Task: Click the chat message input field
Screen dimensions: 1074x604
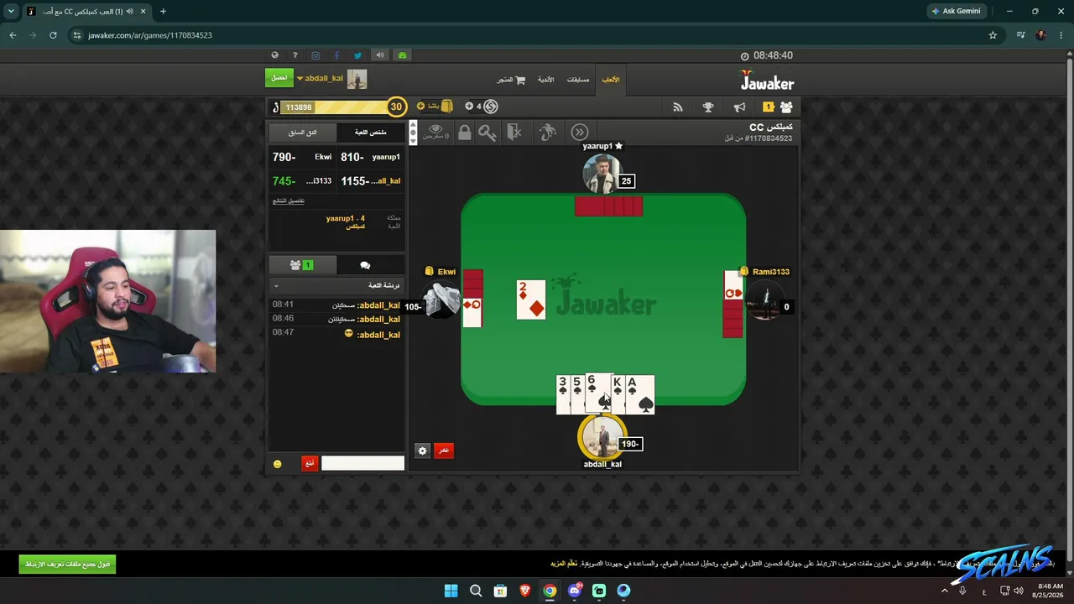Action: [362, 463]
